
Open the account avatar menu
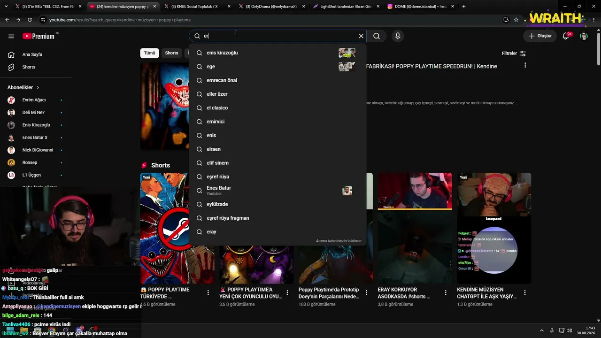click(584, 36)
